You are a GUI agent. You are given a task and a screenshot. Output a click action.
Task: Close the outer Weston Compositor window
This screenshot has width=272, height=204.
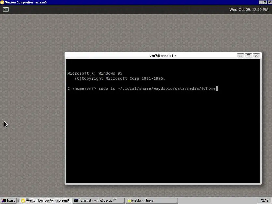pyautogui.click(x=270, y=2)
